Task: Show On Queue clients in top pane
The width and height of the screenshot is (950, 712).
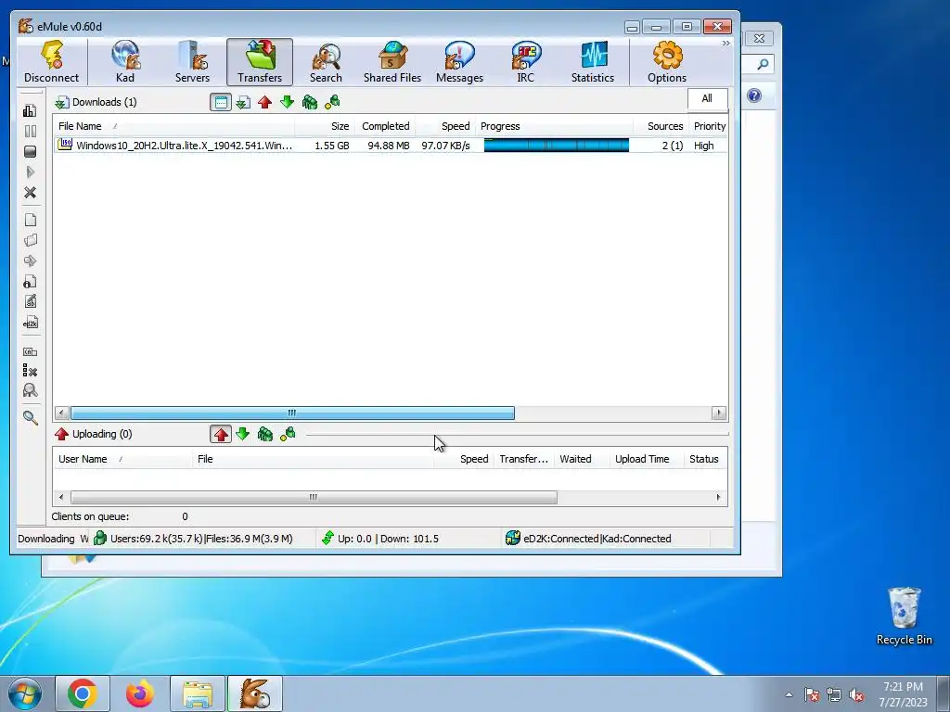Action: [310, 102]
